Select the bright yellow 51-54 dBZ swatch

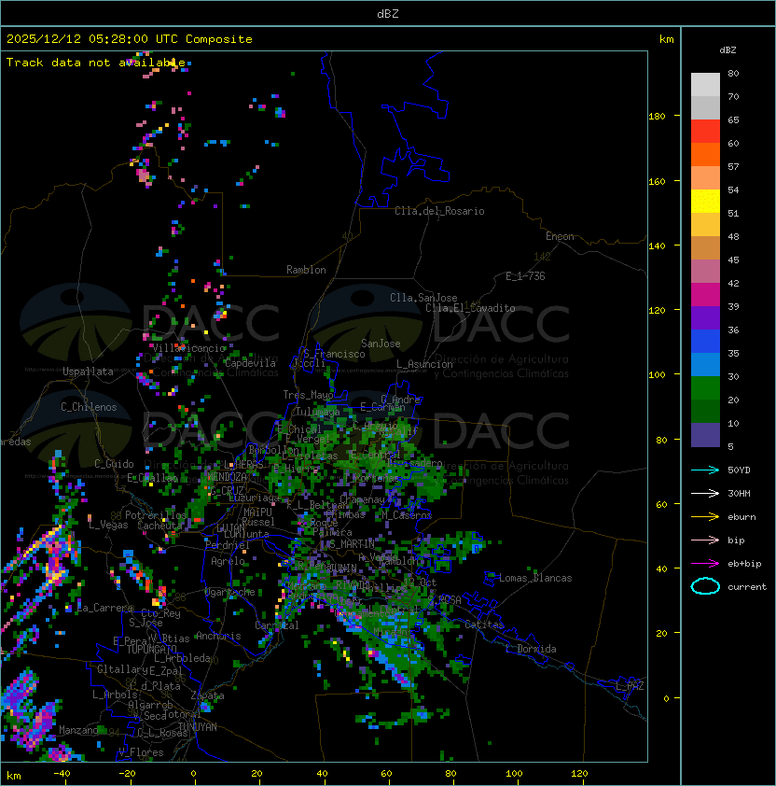(x=705, y=201)
